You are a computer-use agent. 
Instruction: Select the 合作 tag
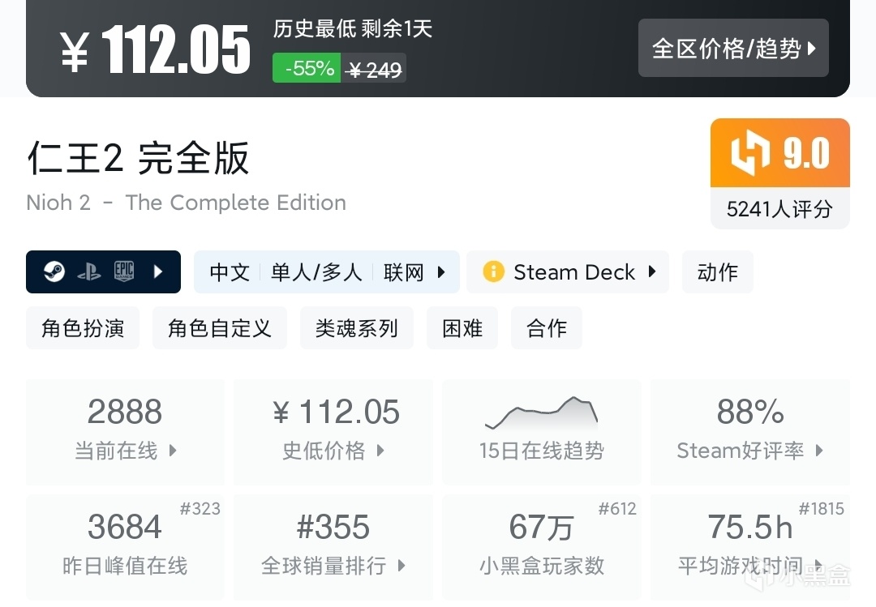click(x=547, y=327)
